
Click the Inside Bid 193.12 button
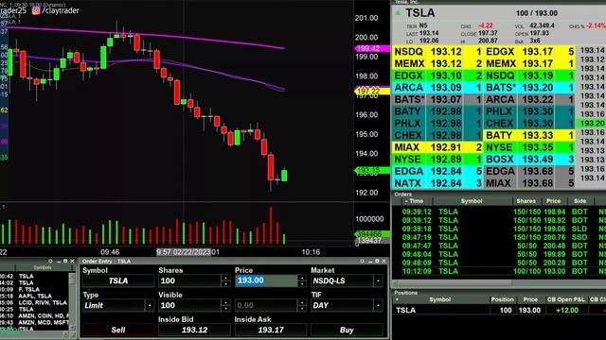point(194,330)
